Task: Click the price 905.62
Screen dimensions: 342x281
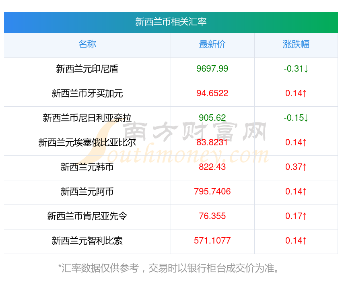Action: click(x=212, y=118)
